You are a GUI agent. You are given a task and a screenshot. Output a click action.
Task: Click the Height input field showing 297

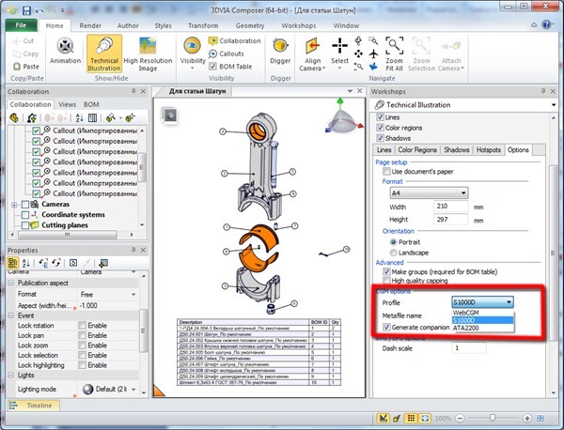451,220
